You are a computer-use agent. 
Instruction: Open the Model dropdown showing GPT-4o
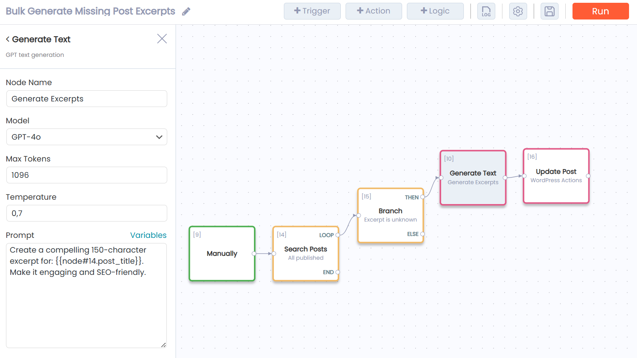(x=86, y=137)
